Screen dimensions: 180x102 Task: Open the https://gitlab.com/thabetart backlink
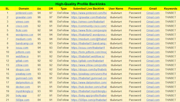pos(87,61)
